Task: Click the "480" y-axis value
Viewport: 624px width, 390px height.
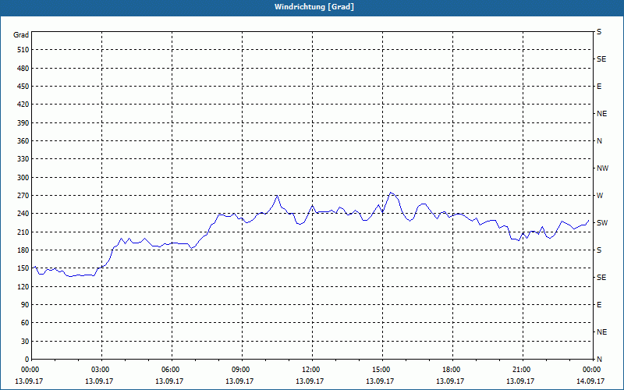Action: (23, 69)
